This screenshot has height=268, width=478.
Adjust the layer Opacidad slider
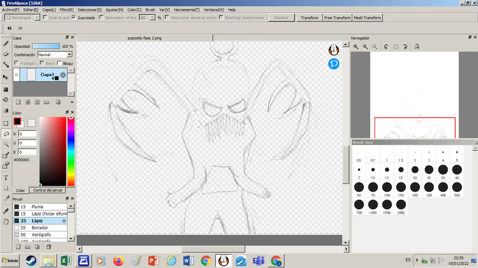[x=46, y=46]
